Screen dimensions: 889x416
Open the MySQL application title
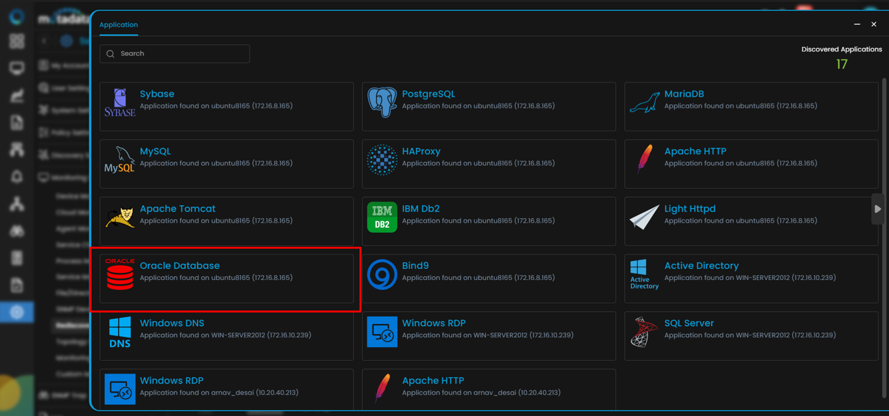coord(155,151)
